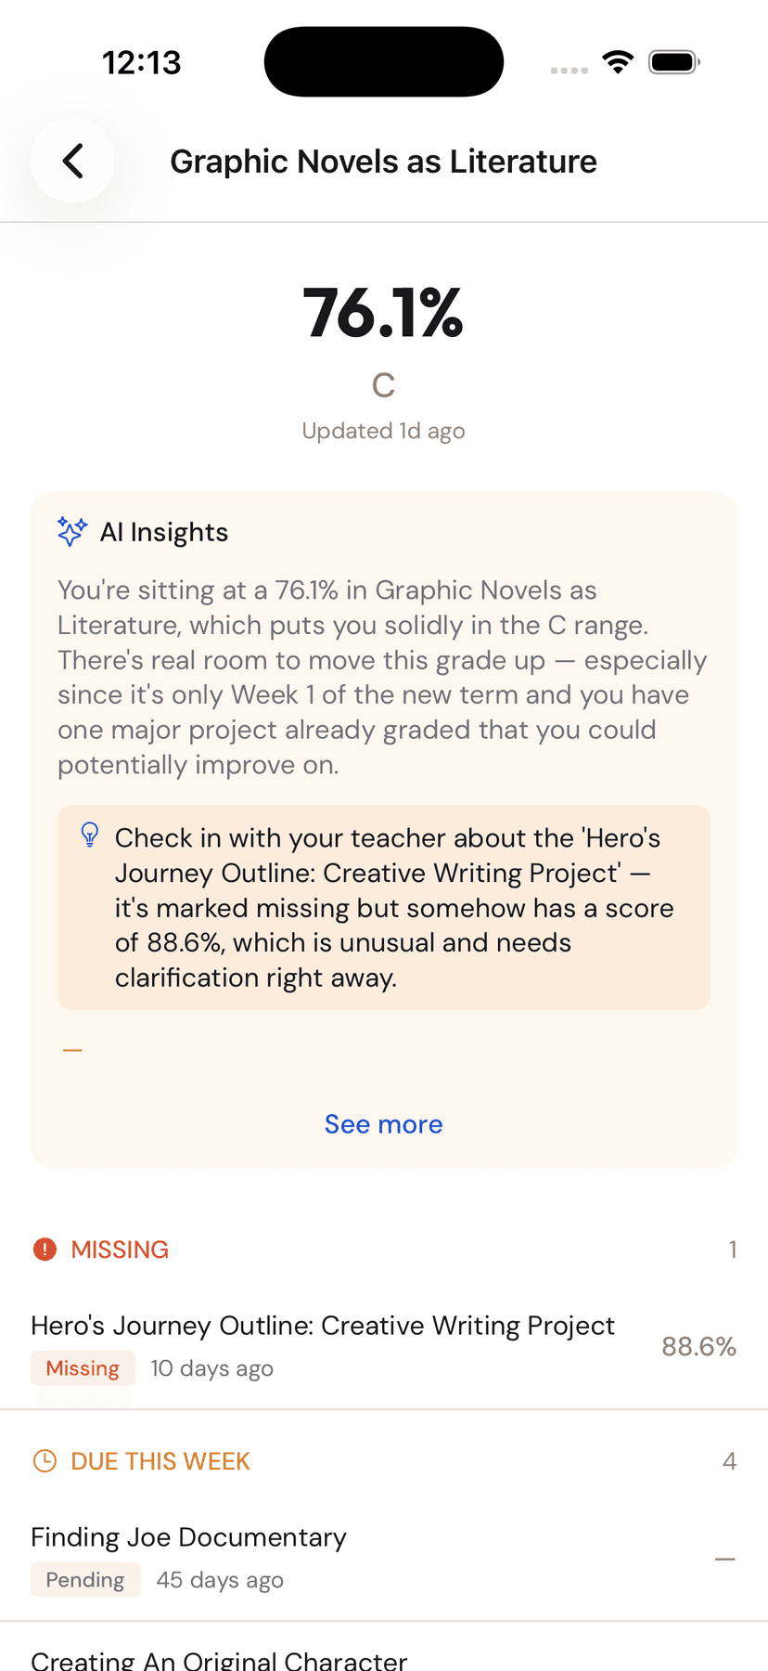Image resolution: width=768 pixels, height=1671 pixels.
Task: Expand insights with See more
Action: pyautogui.click(x=383, y=1124)
